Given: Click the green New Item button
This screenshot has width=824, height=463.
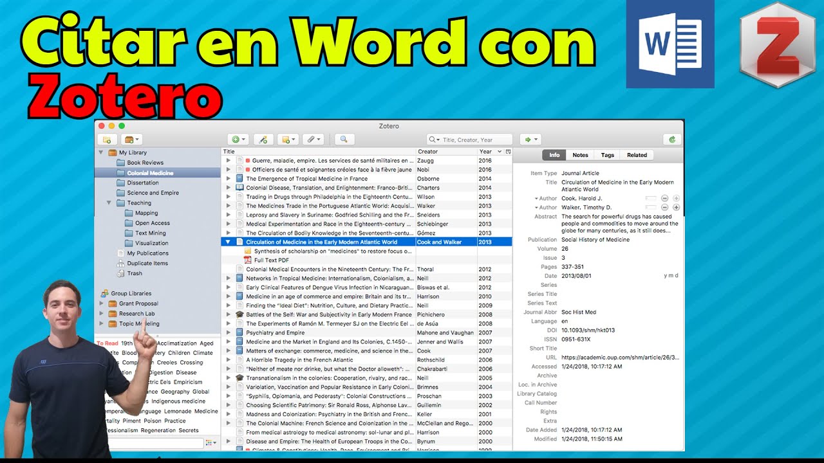Looking at the screenshot, I should pos(238,139).
